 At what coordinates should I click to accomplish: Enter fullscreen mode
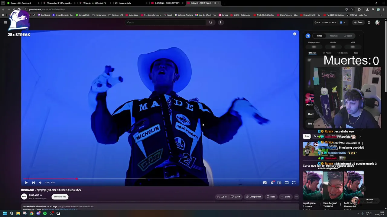point(294,183)
